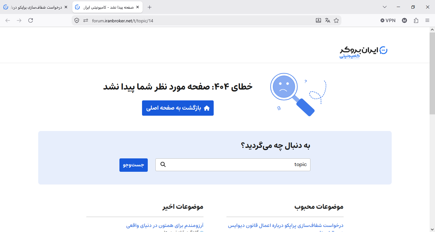
Task: Click the browser back arrow icon
Action: tap(8, 20)
